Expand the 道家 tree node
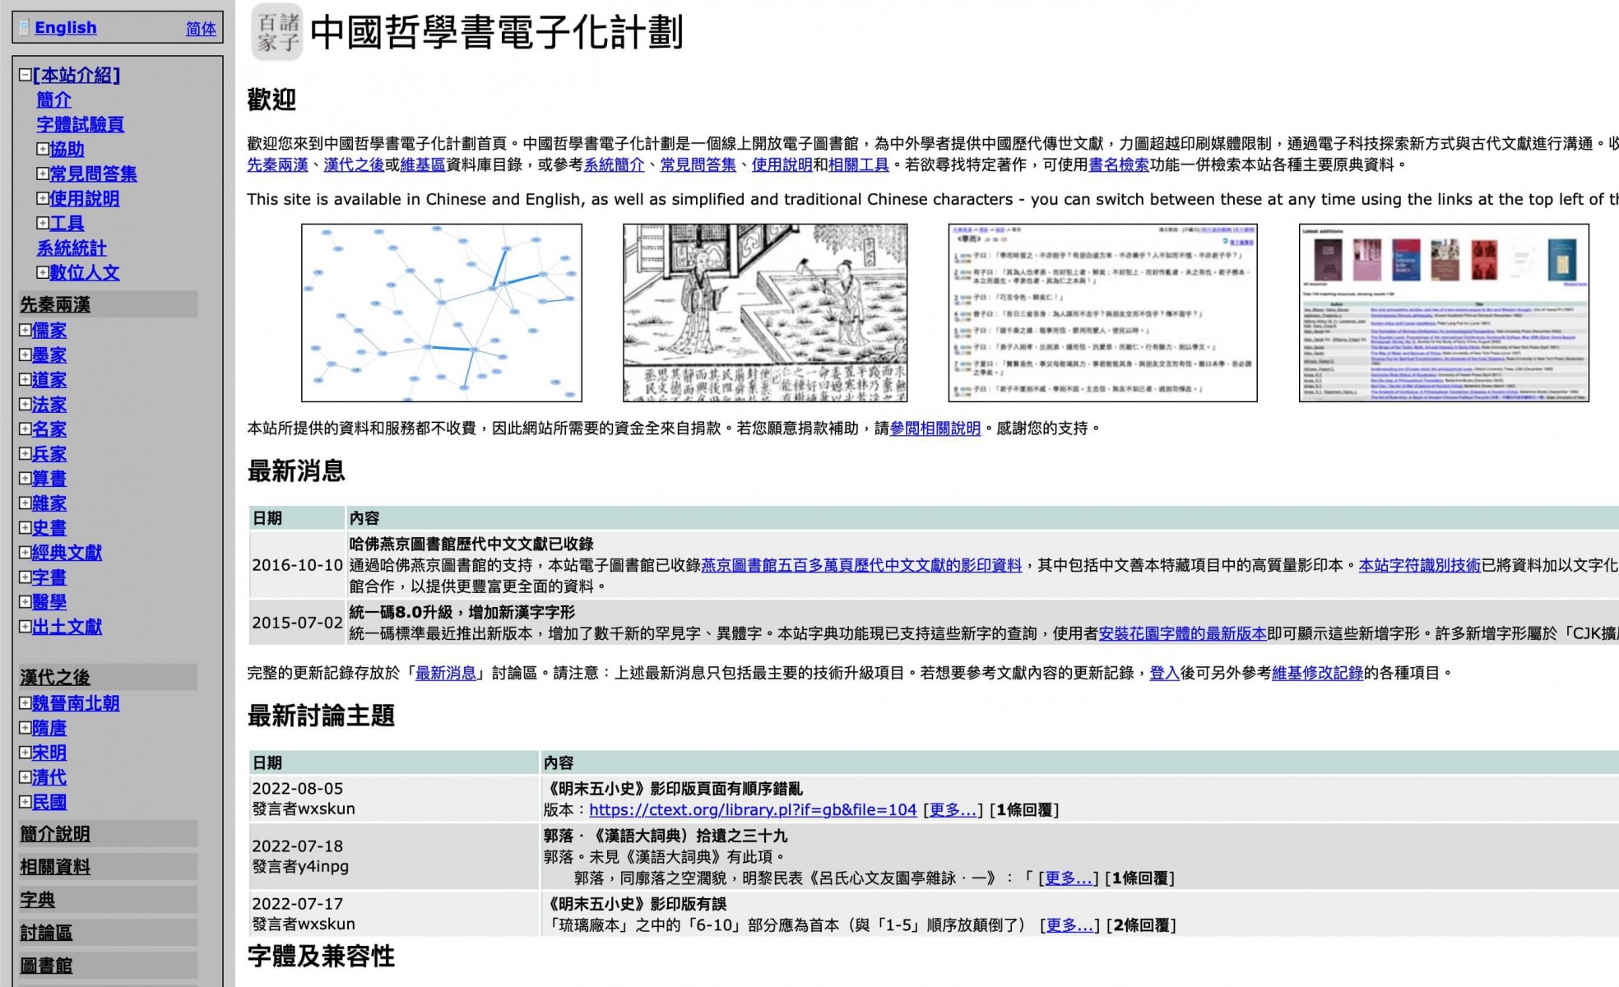1619x987 pixels. [25, 379]
